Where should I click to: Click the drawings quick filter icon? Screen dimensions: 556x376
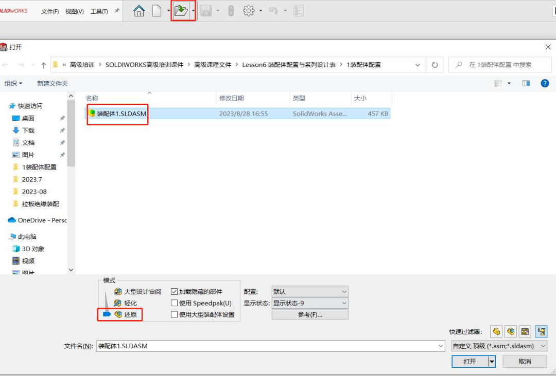525,331
